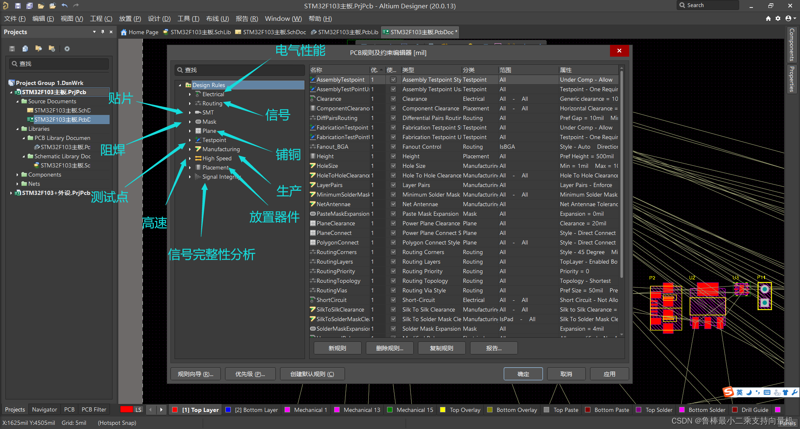800x429 pixels.
Task: Select the SMT category icon
Action: tap(198, 112)
